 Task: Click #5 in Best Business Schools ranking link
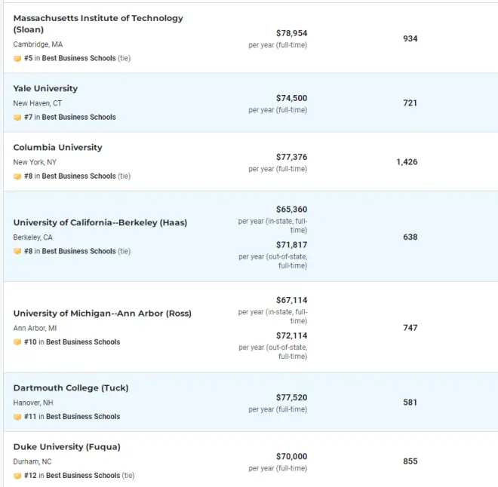tap(77, 58)
